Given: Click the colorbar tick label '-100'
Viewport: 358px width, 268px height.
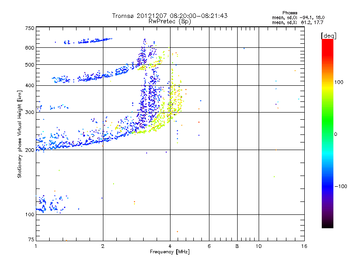Looking at the screenshot, I should click(341, 186).
